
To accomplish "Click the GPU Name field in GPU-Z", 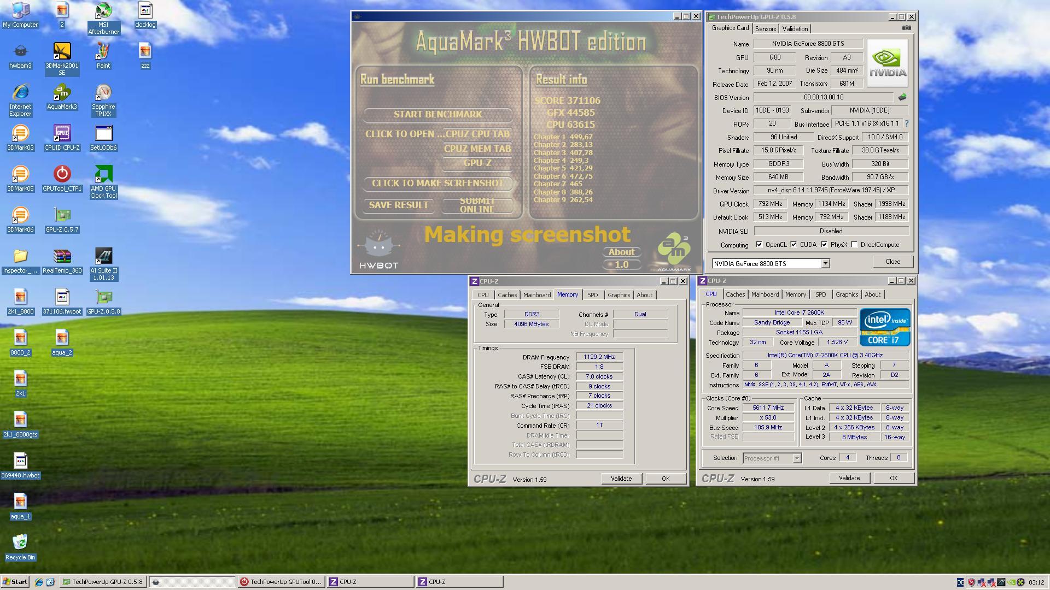I will pyautogui.click(x=808, y=44).
